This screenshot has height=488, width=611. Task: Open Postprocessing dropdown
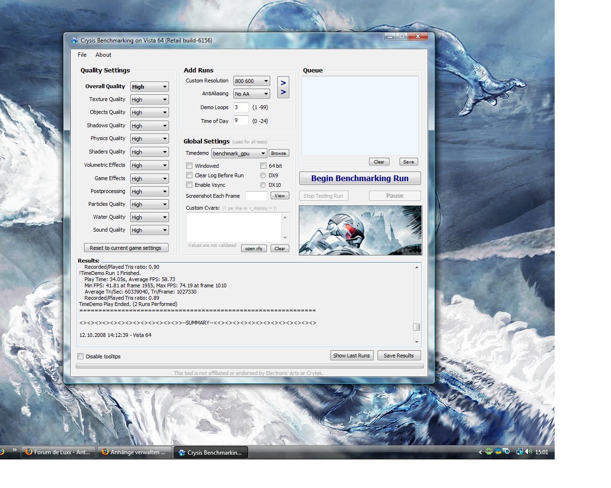click(149, 192)
